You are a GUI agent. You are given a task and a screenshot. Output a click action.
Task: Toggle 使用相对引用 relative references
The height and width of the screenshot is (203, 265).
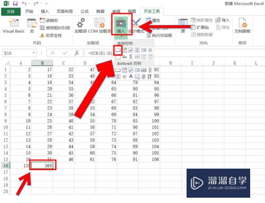click(x=55, y=27)
